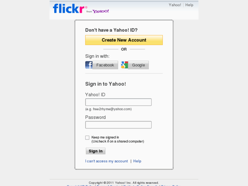Image resolution: width=248 pixels, height=186 pixels.
Task: Click the Facebook 'f' icon
Action: [89, 65]
